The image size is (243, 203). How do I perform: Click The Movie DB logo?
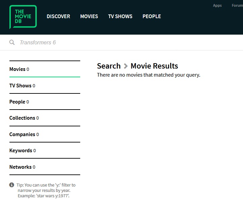coord(23,17)
